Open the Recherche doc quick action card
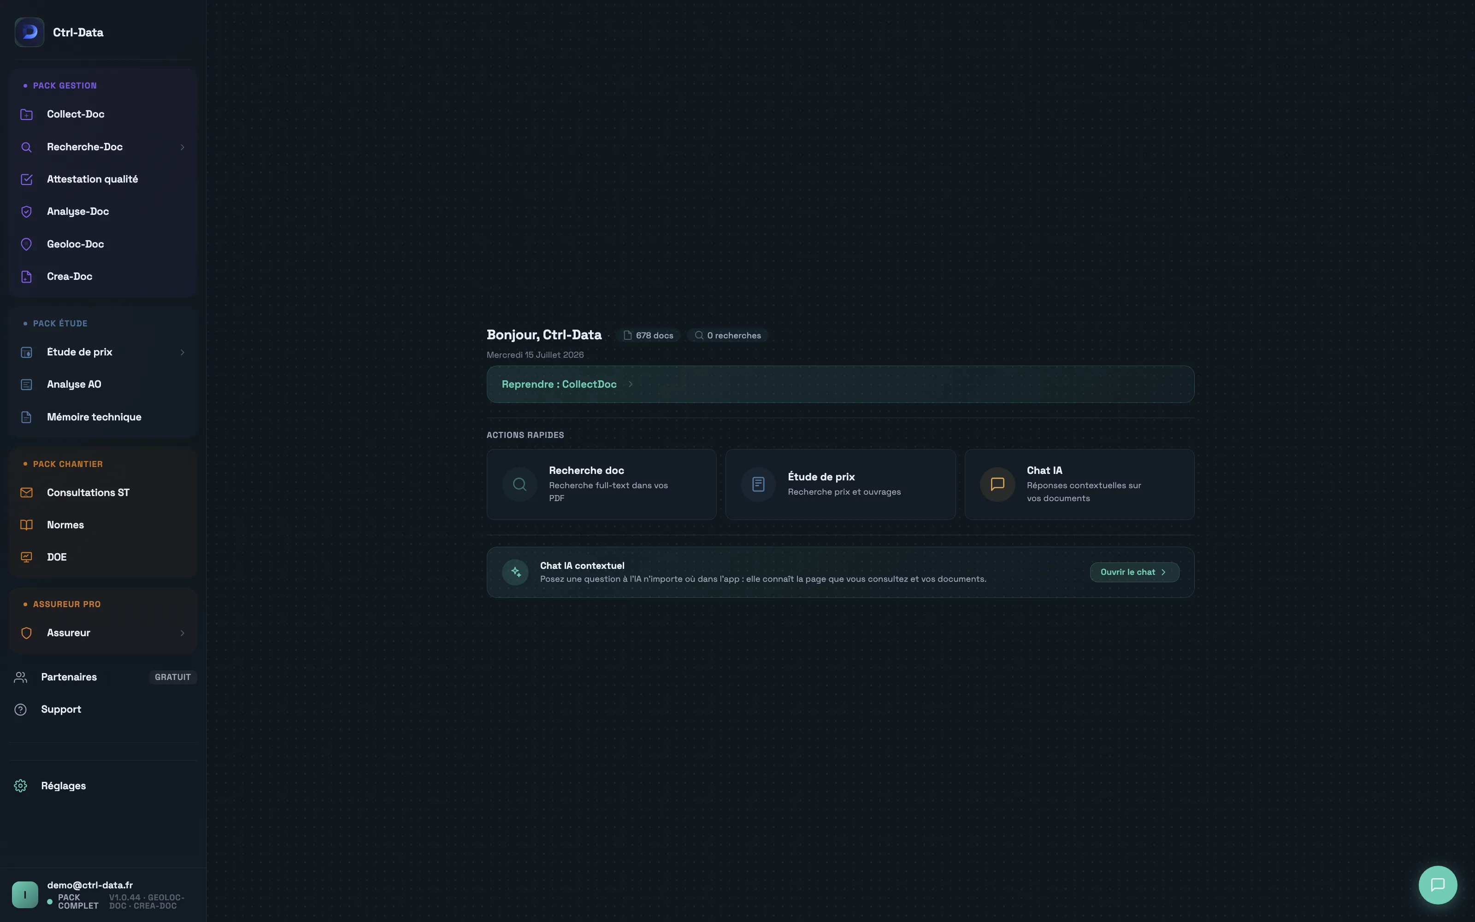Screen dimensions: 1475x922 coord(601,484)
